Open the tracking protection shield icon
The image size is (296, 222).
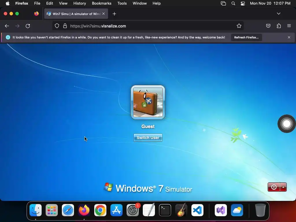[x=57, y=26]
